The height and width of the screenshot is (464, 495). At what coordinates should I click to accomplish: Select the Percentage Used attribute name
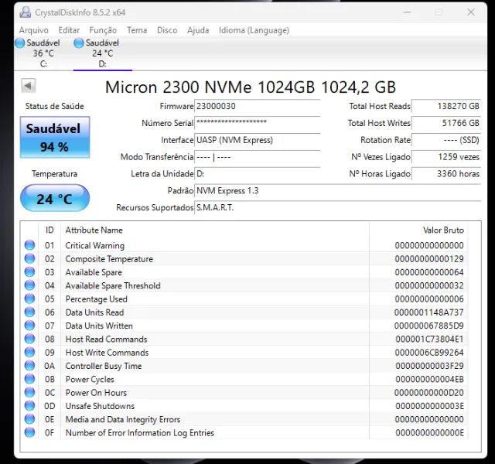(96, 299)
